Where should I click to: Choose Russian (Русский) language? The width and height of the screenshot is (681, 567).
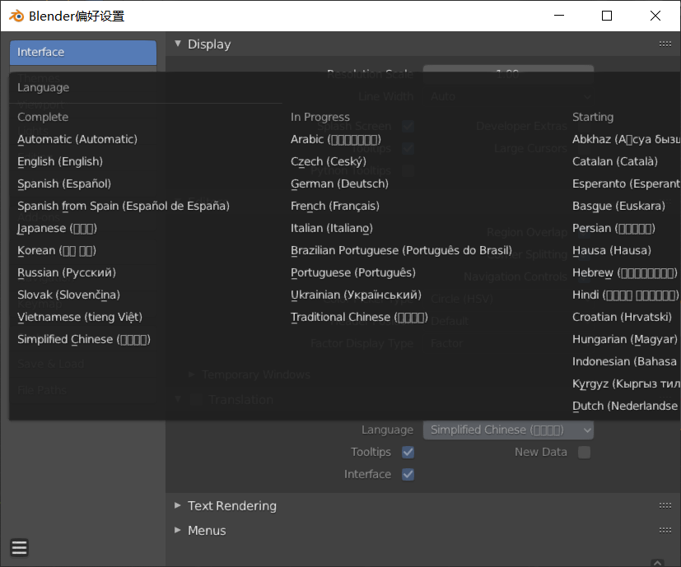point(67,272)
